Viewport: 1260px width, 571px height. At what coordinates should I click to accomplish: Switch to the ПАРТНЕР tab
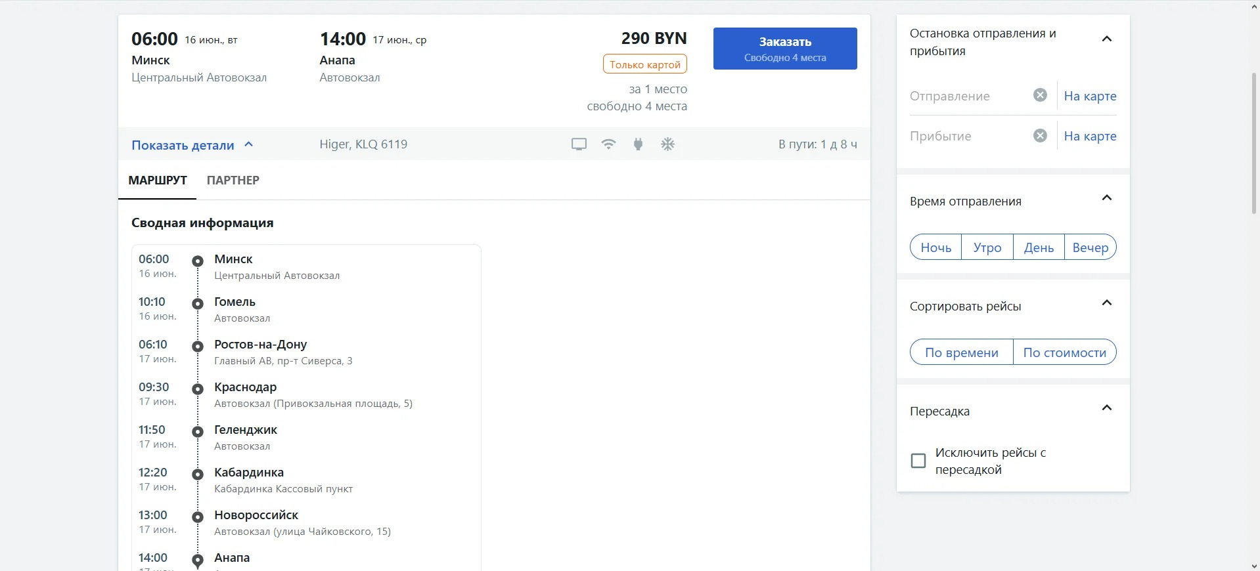tap(233, 180)
